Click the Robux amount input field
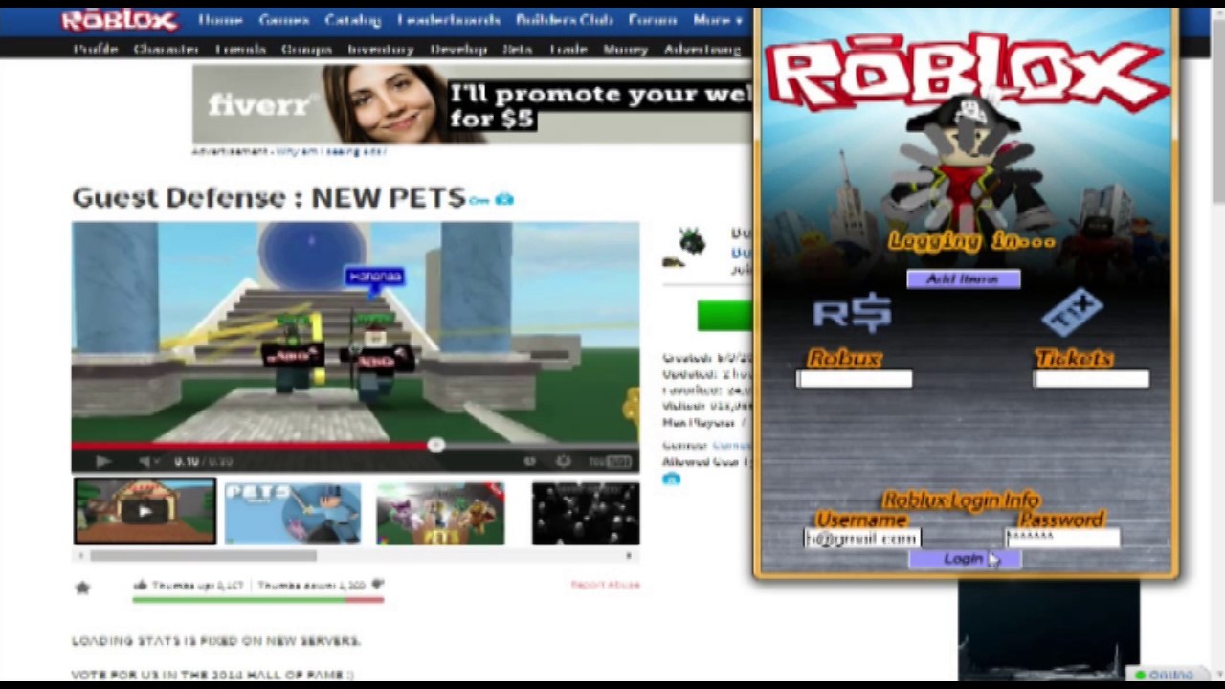The image size is (1225, 689). point(855,379)
